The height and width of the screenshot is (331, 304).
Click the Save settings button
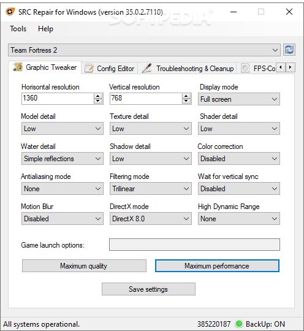(x=148, y=289)
